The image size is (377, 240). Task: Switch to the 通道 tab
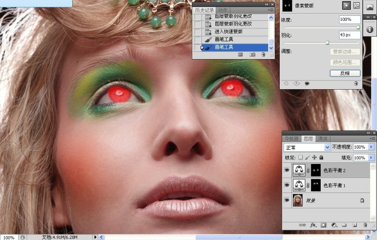[x=323, y=139]
